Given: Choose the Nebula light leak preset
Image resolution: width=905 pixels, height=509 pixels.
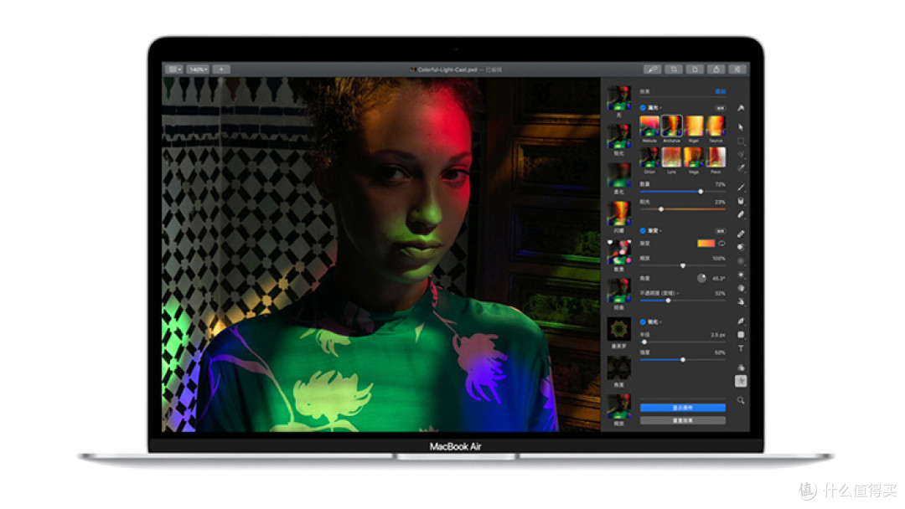Looking at the screenshot, I should tap(649, 126).
